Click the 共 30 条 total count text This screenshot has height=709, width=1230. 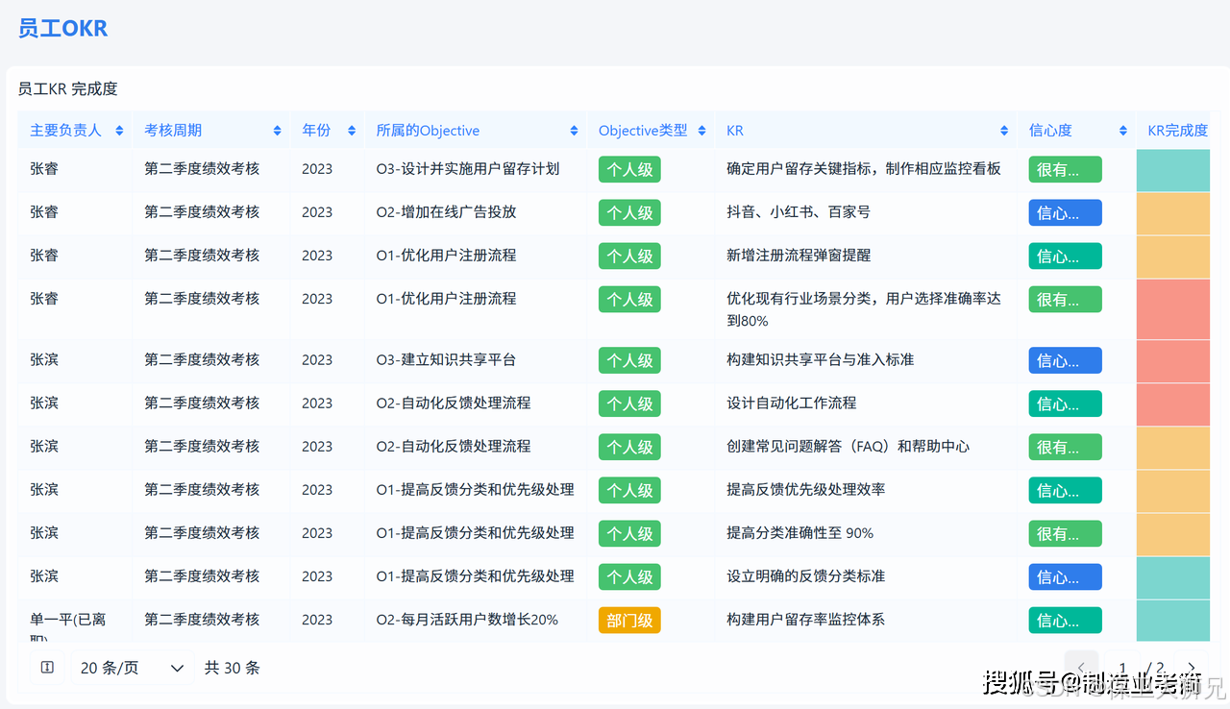(x=233, y=668)
